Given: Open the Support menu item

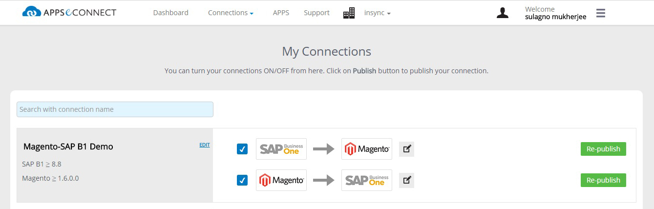Looking at the screenshot, I should tap(316, 13).
